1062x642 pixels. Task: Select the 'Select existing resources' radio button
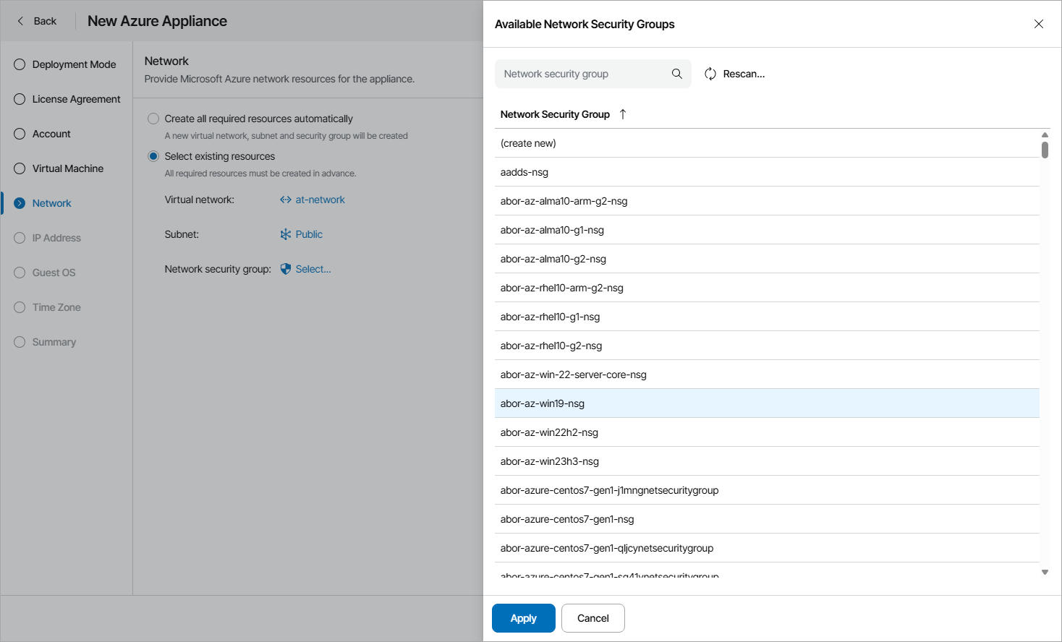pyautogui.click(x=153, y=156)
